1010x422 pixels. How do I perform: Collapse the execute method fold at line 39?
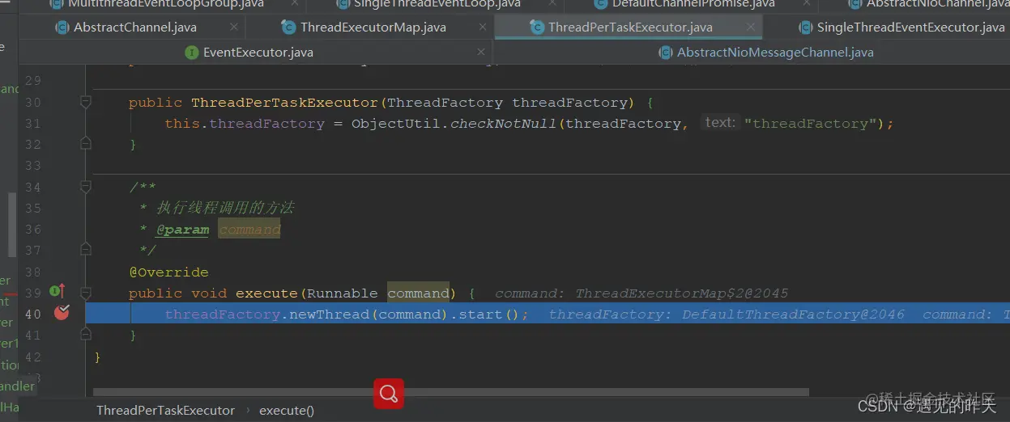pyautogui.click(x=86, y=292)
